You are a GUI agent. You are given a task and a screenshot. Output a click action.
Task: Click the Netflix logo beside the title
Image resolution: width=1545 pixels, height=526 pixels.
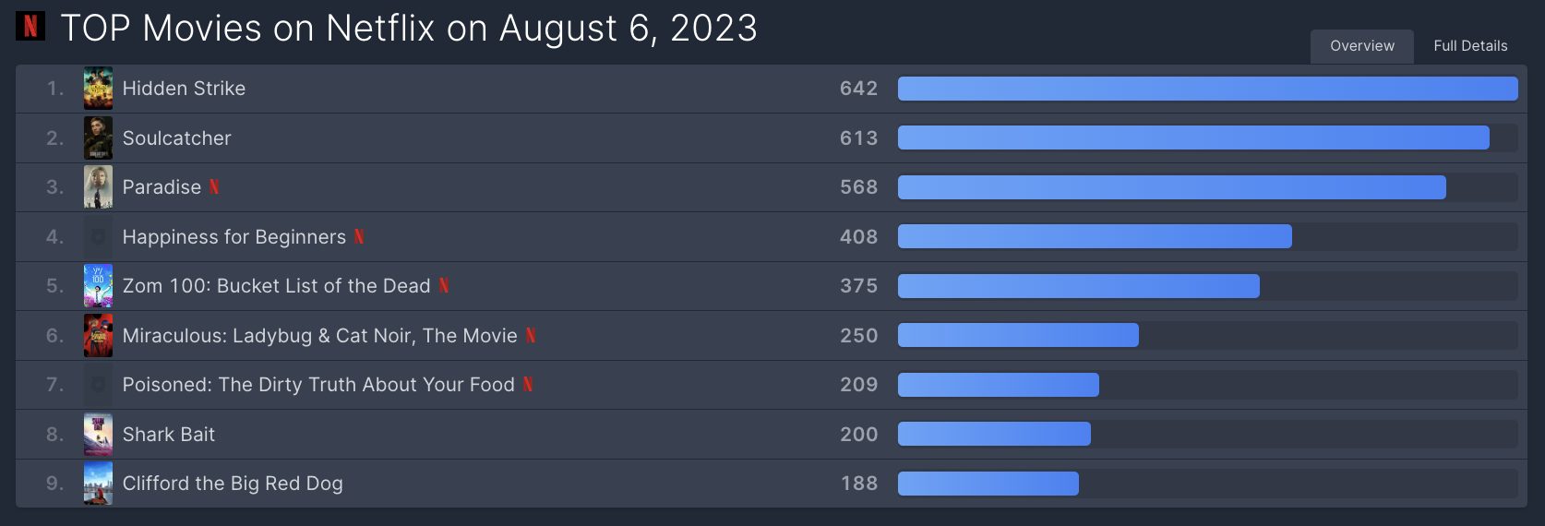[x=30, y=26]
